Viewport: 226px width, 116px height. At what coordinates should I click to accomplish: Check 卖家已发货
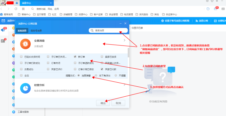pyautogui.click(x=102, y=57)
